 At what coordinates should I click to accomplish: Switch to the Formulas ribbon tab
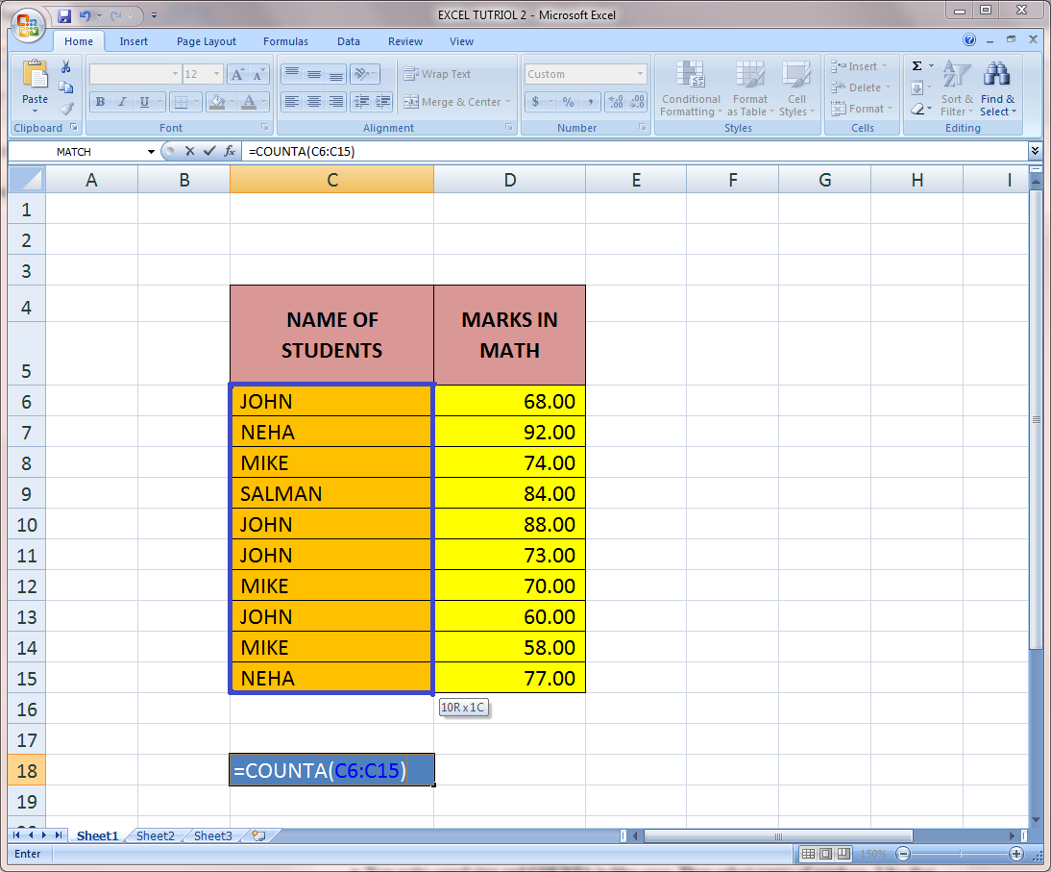pyautogui.click(x=285, y=41)
